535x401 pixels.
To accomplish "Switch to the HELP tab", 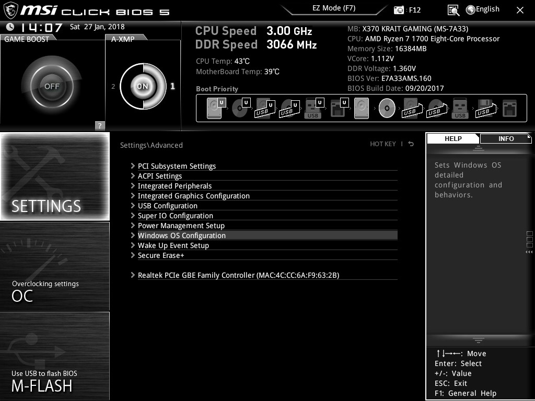I will point(453,138).
